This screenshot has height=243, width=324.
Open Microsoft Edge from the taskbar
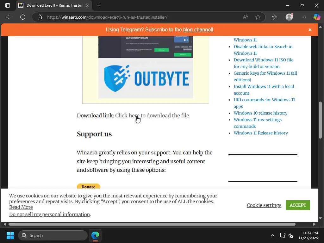coord(95,235)
